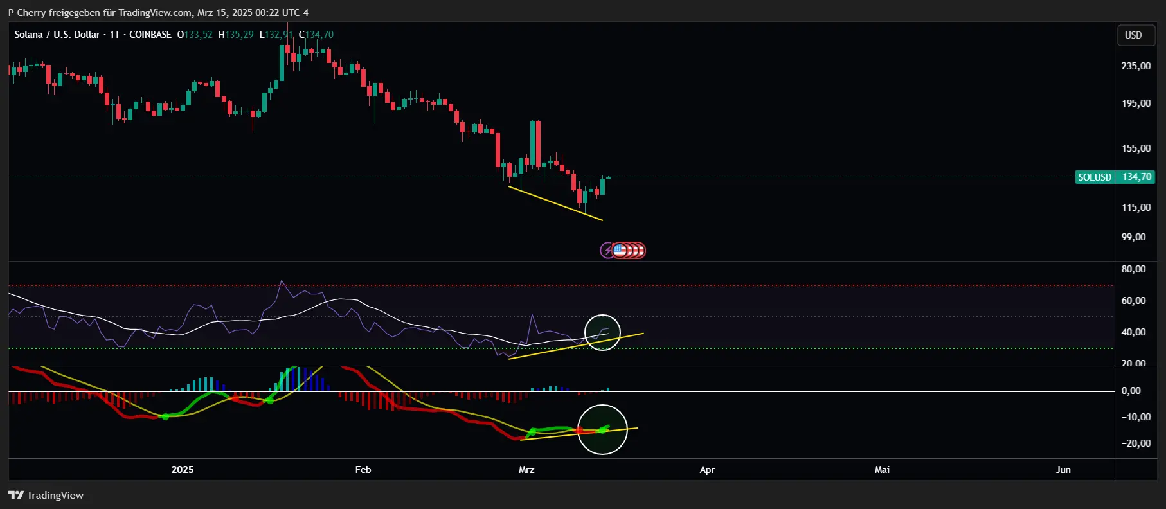Image resolution: width=1166 pixels, height=509 pixels.
Task: Click the high value 135,29
Action: (239, 35)
